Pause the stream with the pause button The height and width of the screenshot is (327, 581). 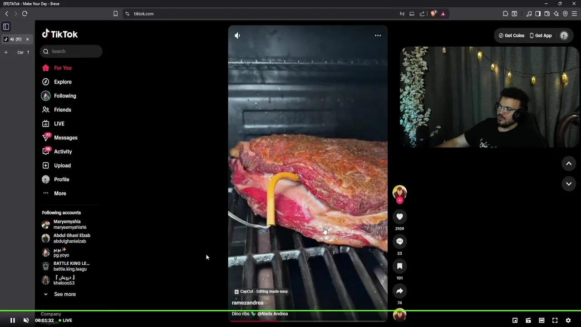(x=13, y=320)
